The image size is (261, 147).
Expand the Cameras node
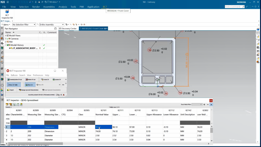pyautogui.click(x=6, y=39)
